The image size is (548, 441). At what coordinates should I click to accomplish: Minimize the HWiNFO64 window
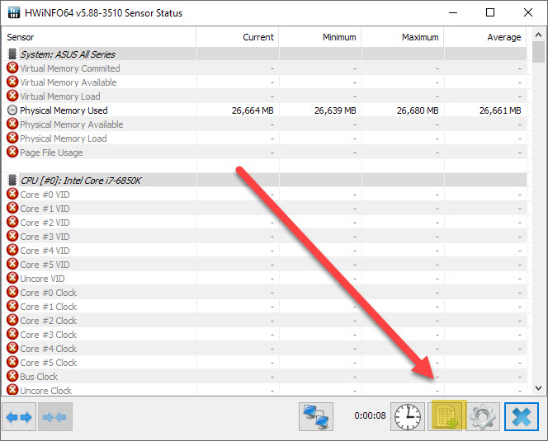(453, 12)
